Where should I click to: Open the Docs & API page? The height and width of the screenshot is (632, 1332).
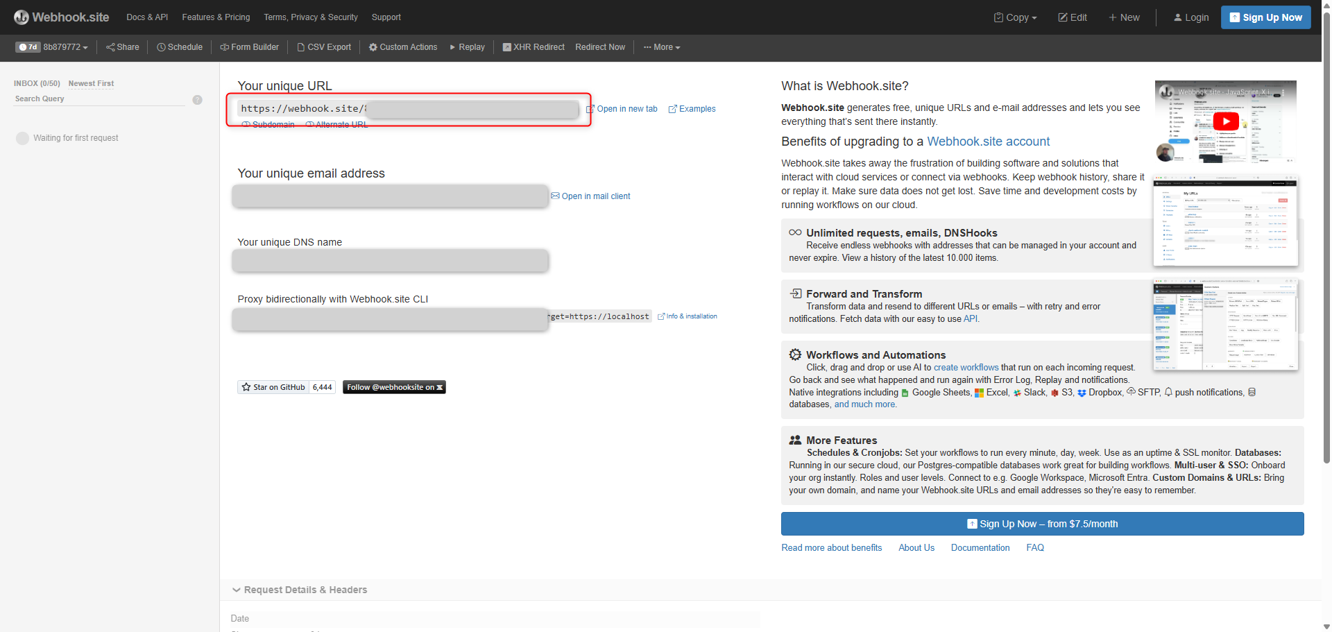(146, 17)
